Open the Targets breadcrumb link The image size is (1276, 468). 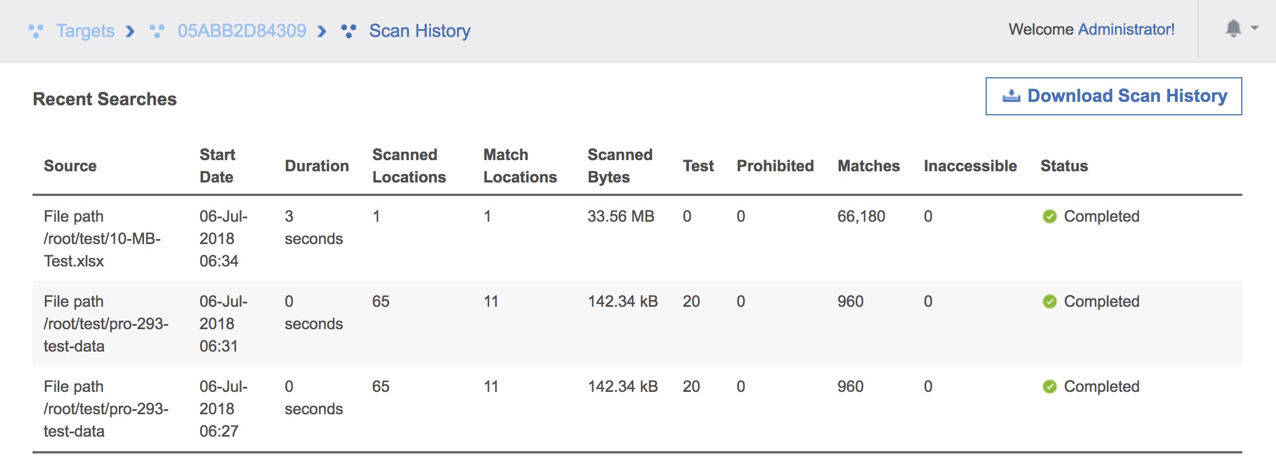coord(85,31)
